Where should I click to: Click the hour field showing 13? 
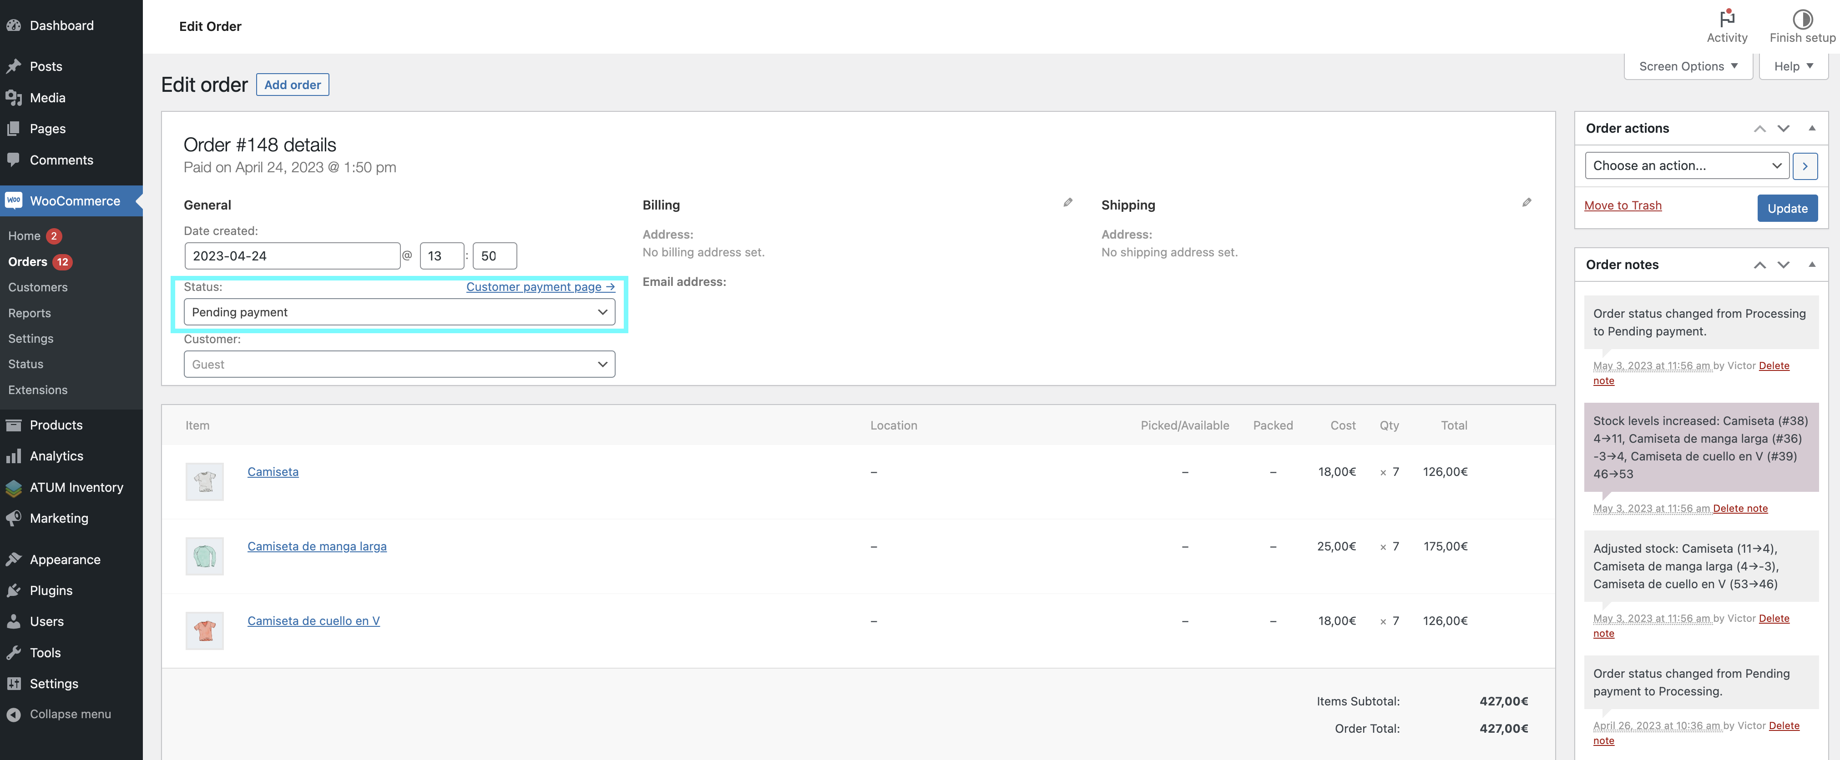(x=442, y=256)
